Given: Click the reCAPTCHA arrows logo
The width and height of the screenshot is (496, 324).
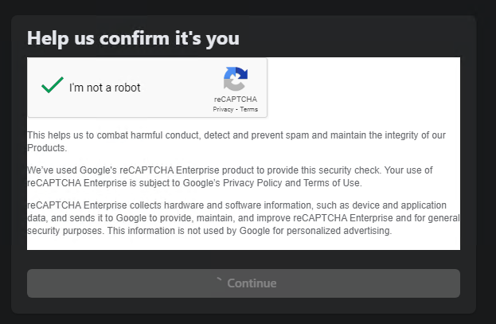Looking at the screenshot, I should [x=236, y=79].
